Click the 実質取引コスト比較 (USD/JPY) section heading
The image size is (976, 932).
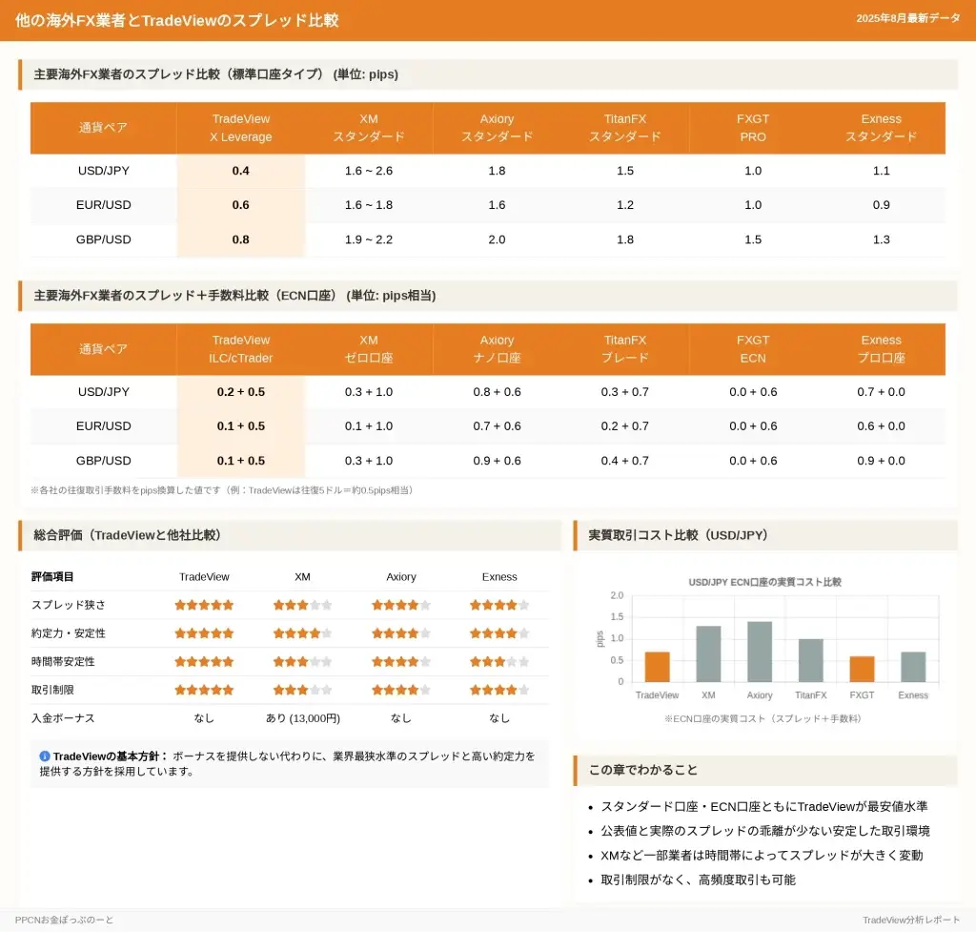(x=678, y=535)
